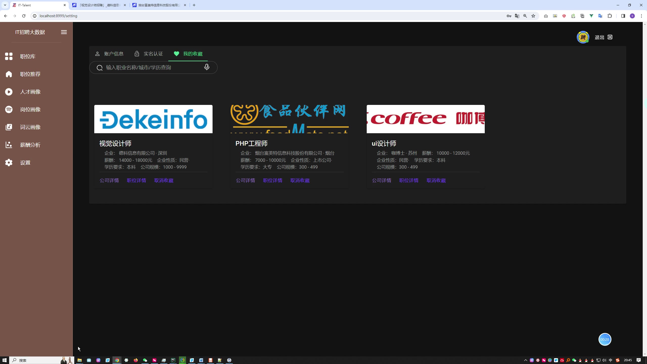Open 公司详情 for 视觉设计师 card
Viewport: 647px width, 364px height.
109,180
